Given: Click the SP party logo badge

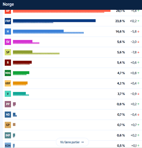Looking at the screenshot, I should (x=8, y=52).
